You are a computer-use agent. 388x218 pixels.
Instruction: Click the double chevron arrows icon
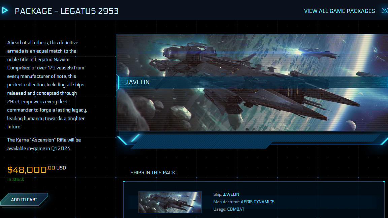click(385, 11)
